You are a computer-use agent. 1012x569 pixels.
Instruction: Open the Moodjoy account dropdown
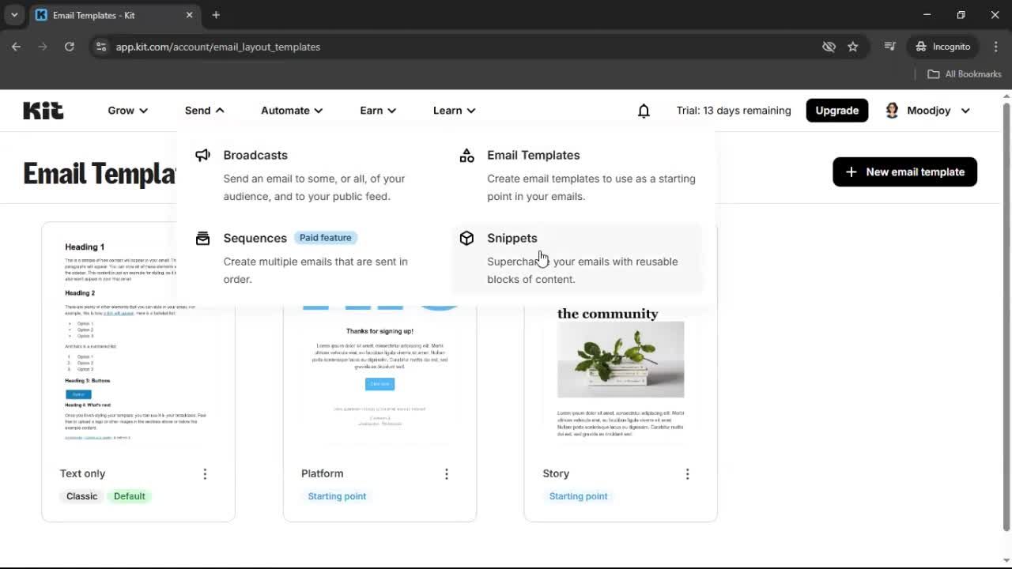click(x=927, y=111)
